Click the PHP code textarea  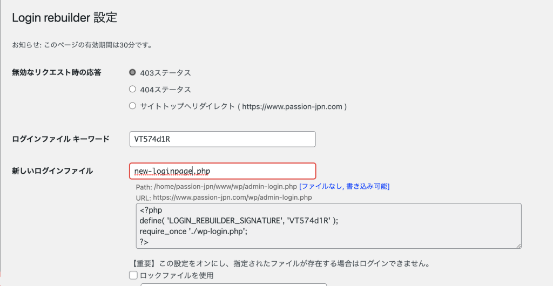coord(328,226)
